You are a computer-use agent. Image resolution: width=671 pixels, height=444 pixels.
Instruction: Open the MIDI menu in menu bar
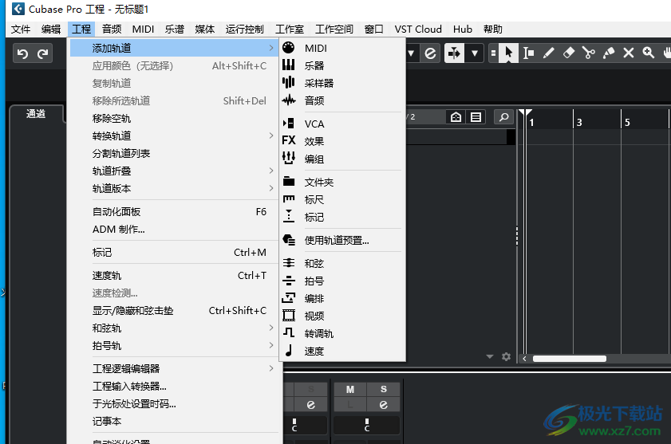tap(143, 29)
